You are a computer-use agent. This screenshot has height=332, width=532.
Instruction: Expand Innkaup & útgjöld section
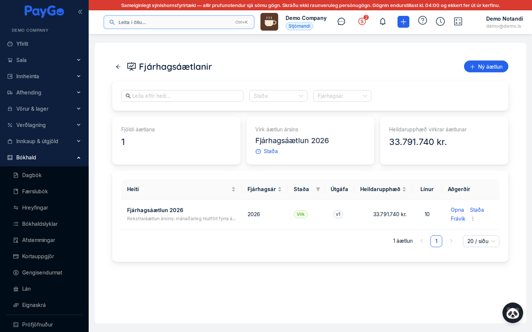pos(44,141)
